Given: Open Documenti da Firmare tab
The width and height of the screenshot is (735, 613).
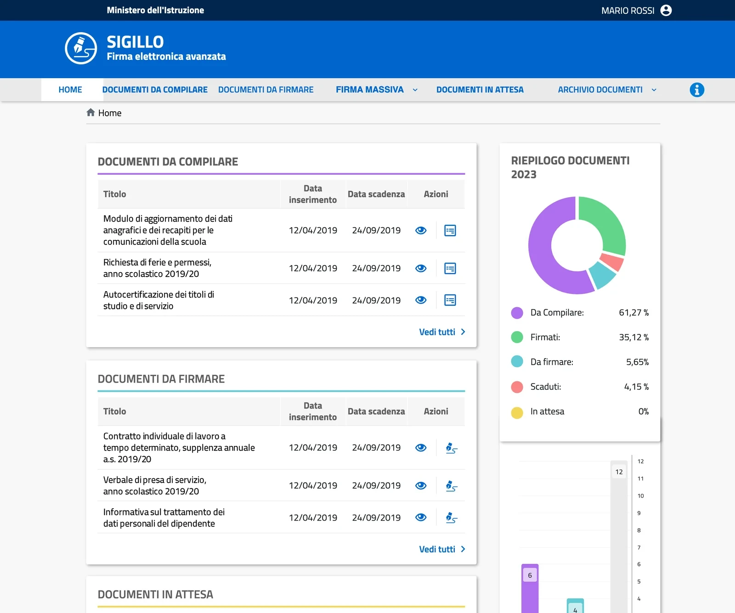Looking at the screenshot, I should click(266, 90).
